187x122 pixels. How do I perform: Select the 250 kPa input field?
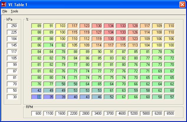point(12,26)
